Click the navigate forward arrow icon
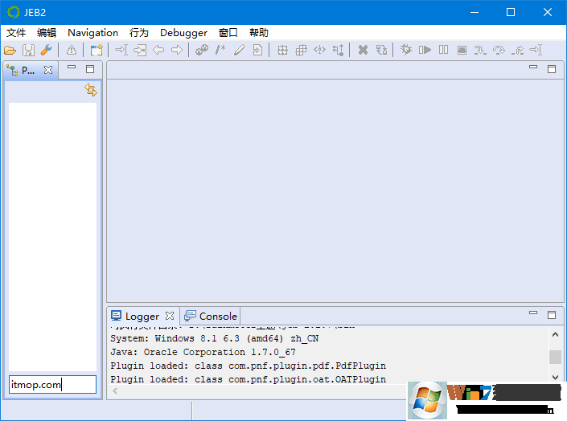The image size is (567, 421). click(x=176, y=50)
